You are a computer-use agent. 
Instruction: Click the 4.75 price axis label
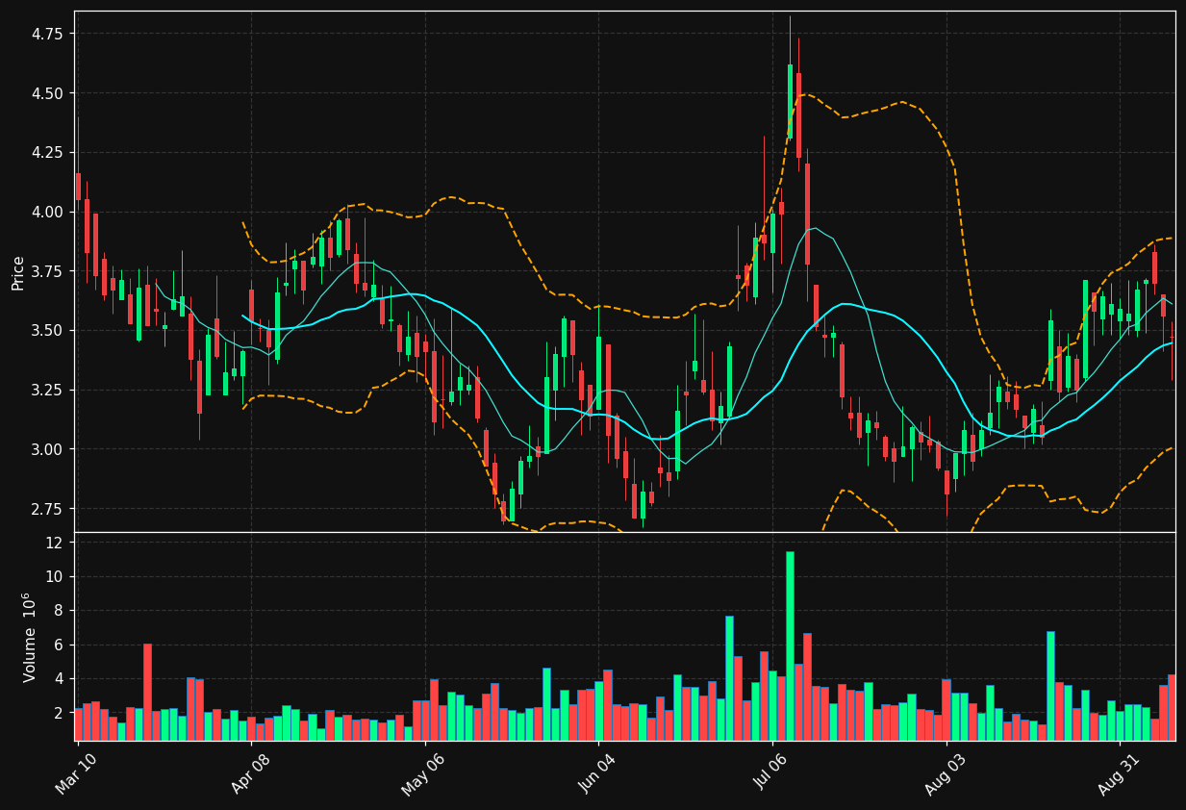(x=48, y=34)
